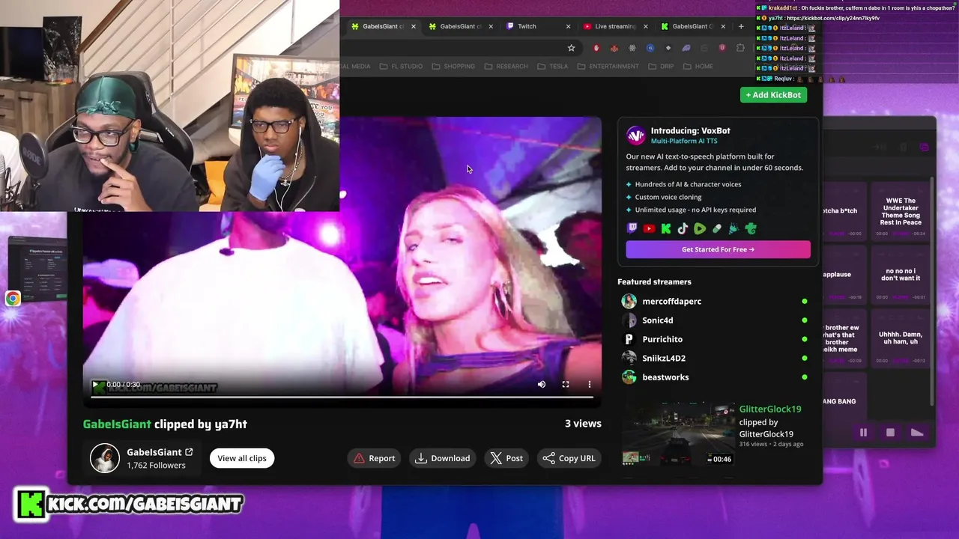Image resolution: width=959 pixels, height=539 pixels.
Task: Click the soundboard volume ramp button
Action: click(x=917, y=433)
